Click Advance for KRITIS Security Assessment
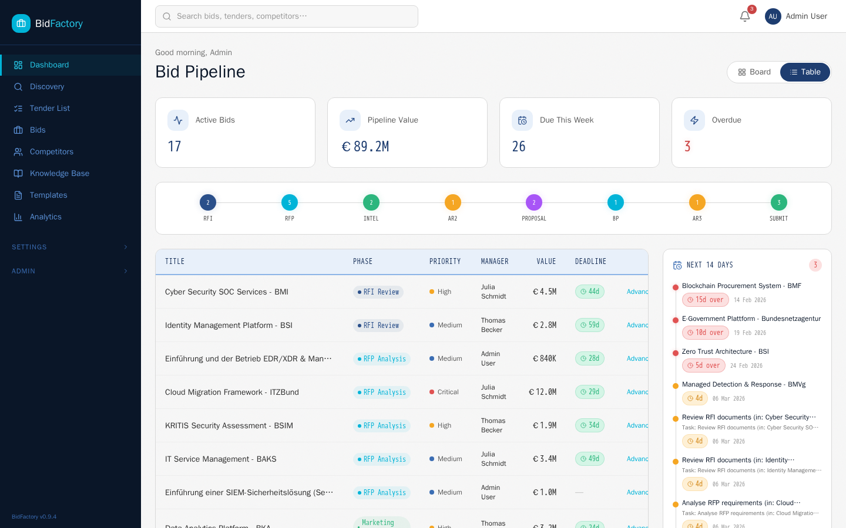The image size is (846, 528). [x=637, y=425]
